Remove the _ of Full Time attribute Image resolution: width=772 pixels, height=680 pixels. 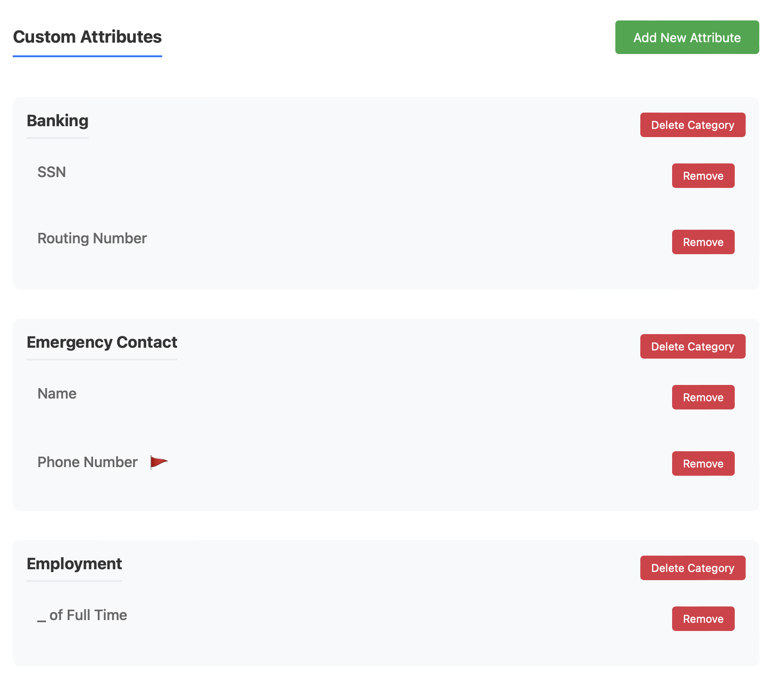(703, 619)
